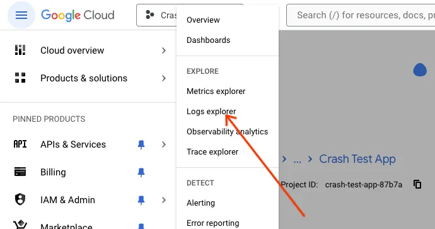
Task: Click the APIs & Services API icon
Action: [x=20, y=144]
